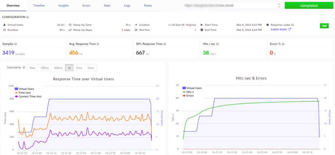Click the Ramp Up Steps chart icon
This screenshot has height=155, width=335.
point(70,30)
